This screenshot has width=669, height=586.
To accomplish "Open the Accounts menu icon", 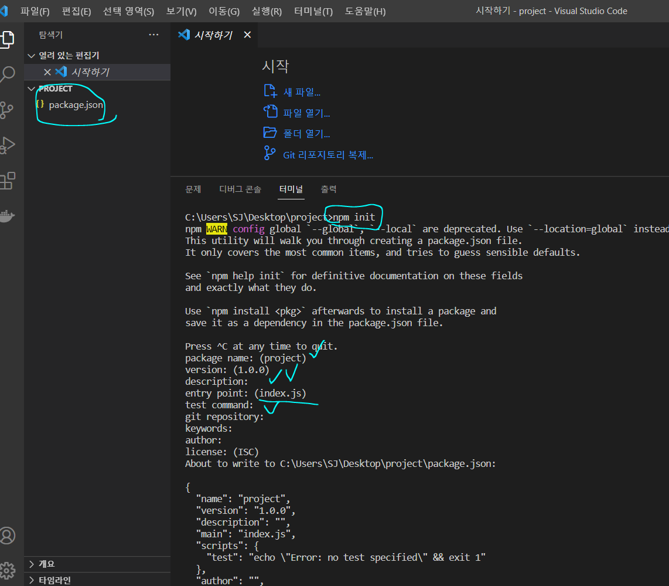I will click(7, 535).
